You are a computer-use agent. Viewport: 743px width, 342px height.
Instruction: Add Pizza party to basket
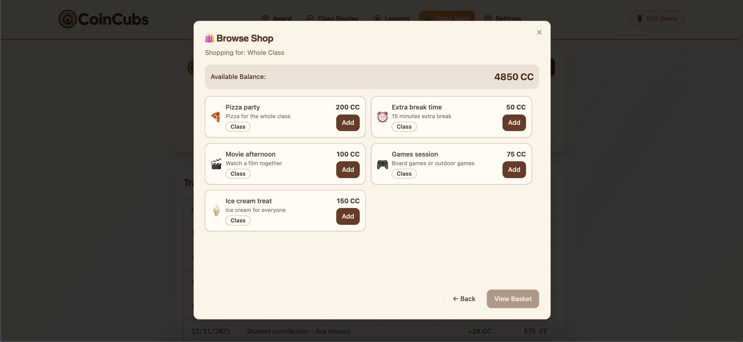point(348,123)
